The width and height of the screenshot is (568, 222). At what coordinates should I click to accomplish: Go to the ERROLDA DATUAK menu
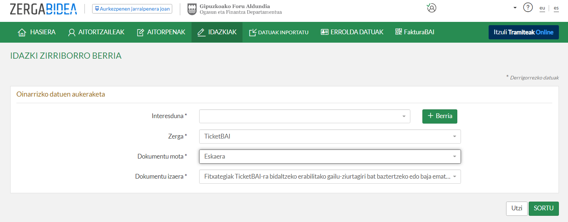[x=352, y=32]
